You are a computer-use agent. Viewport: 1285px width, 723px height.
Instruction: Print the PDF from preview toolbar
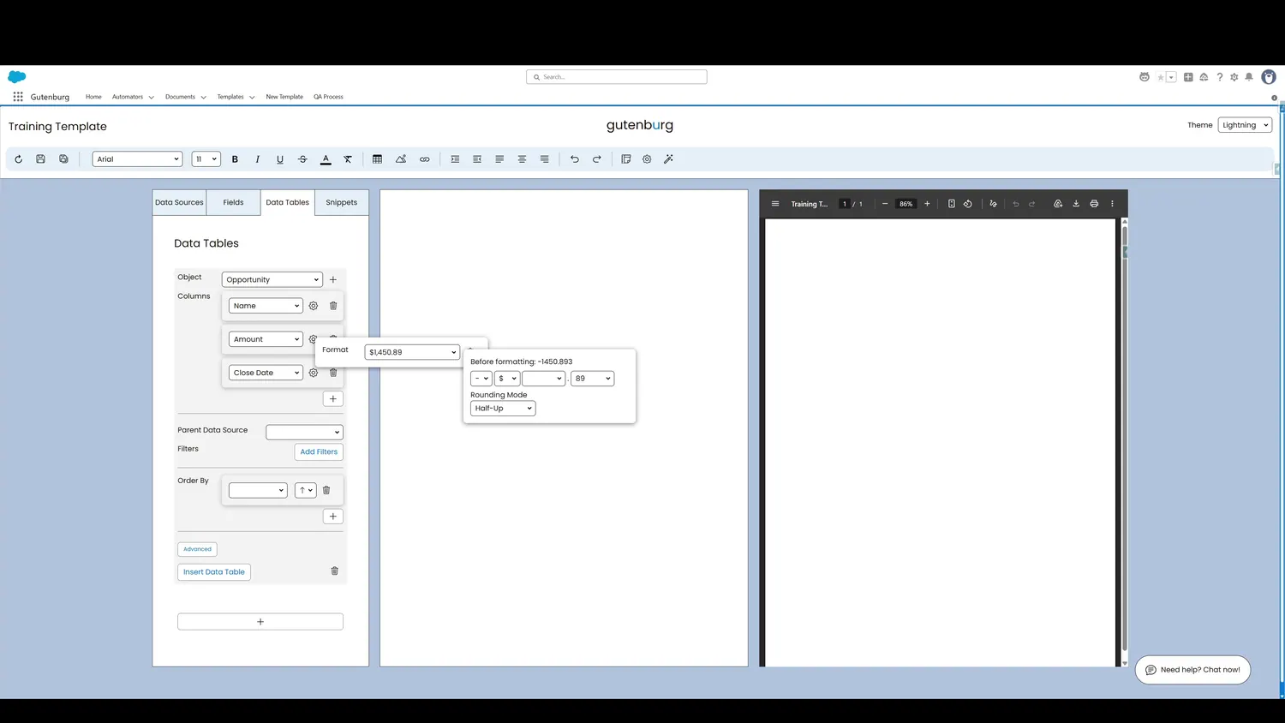(x=1094, y=204)
